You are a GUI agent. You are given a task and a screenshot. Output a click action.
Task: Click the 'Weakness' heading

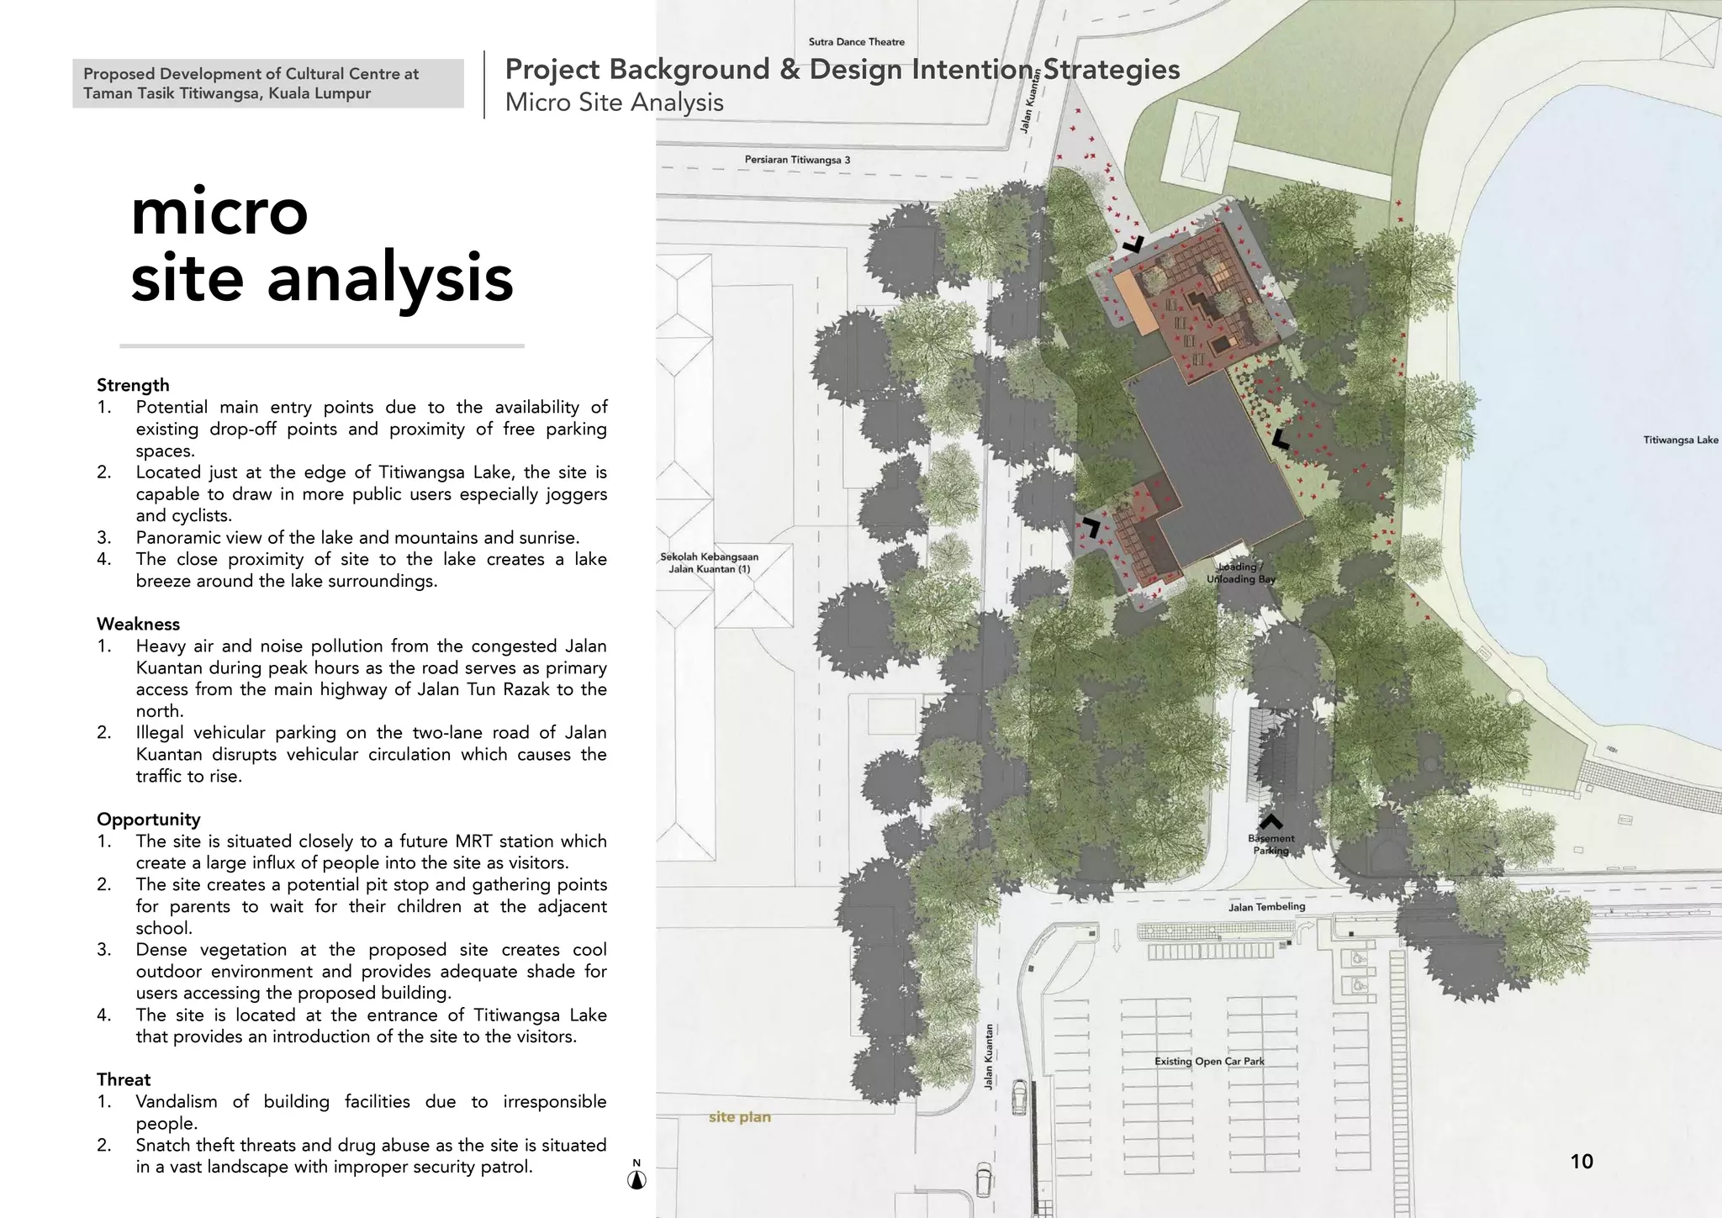[x=138, y=624]
